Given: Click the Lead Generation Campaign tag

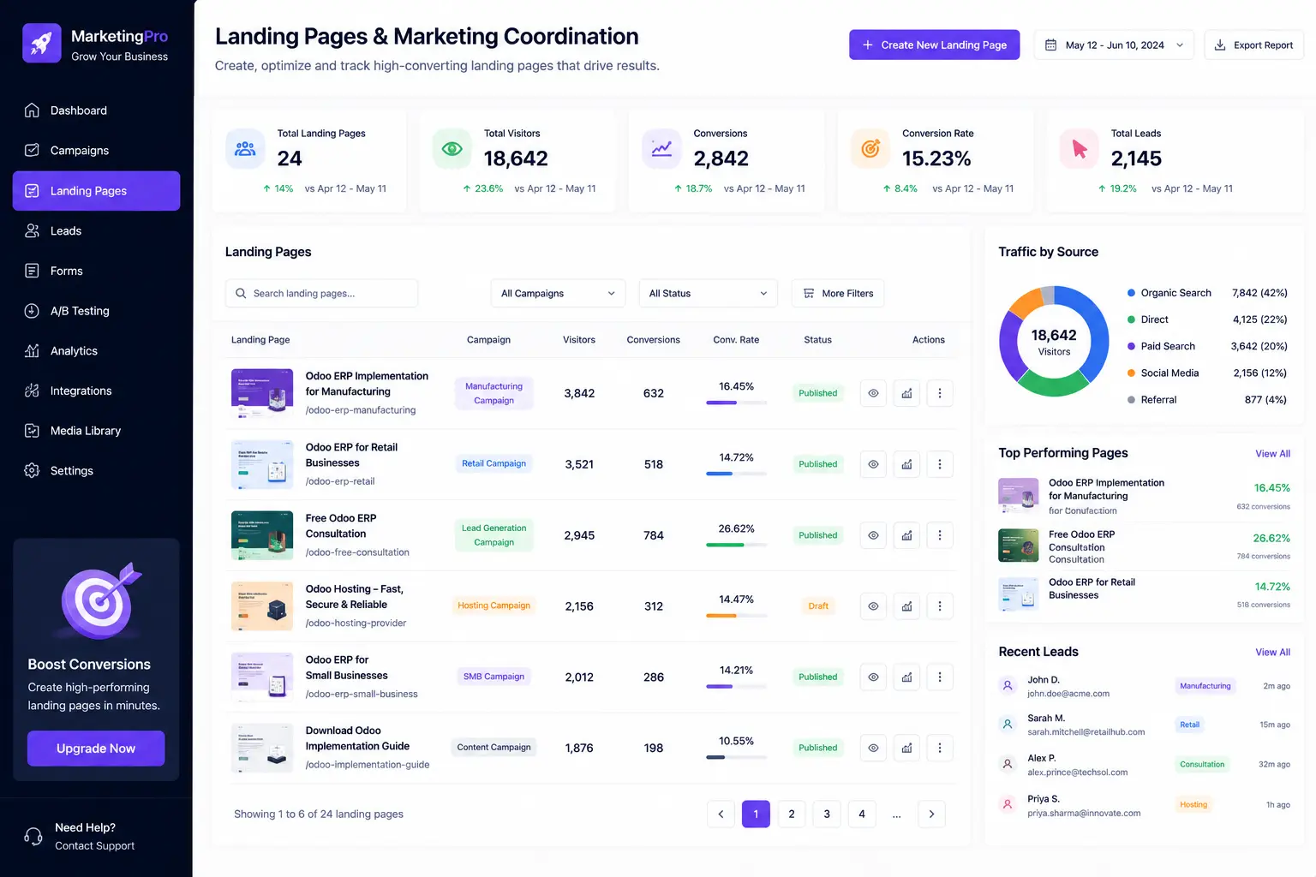Looking at the screenshot, I should (494, 535).
